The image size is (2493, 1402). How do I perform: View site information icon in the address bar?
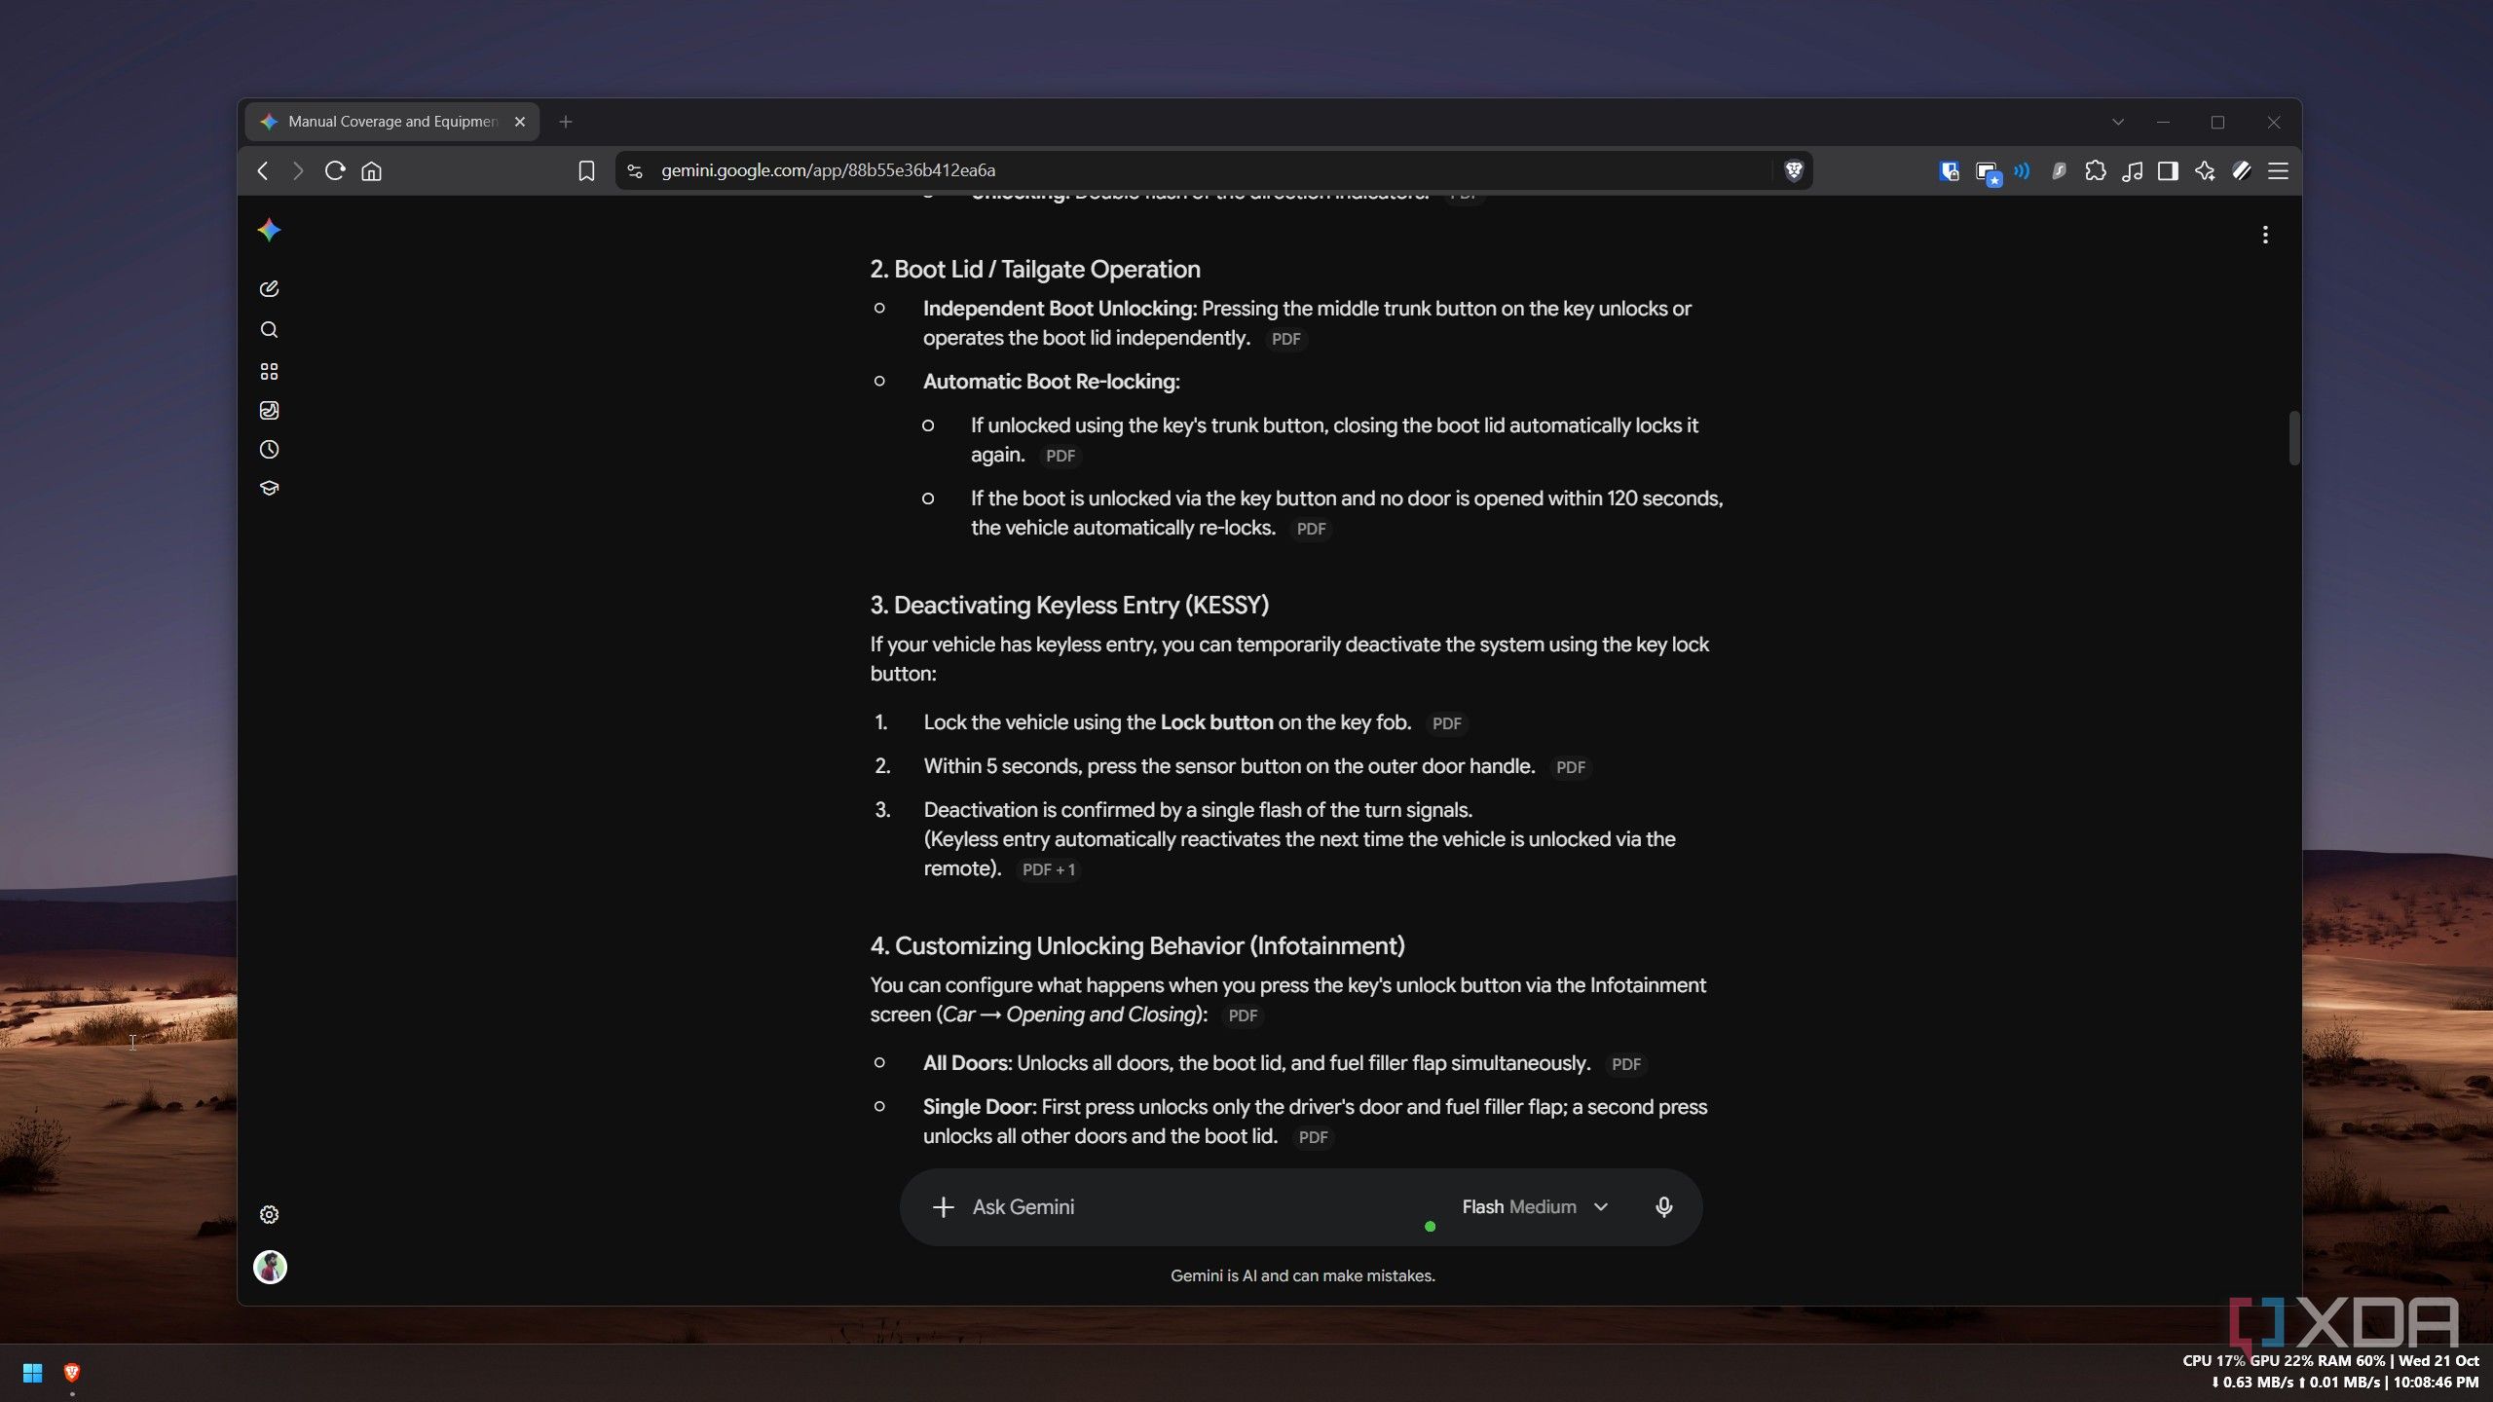point(635,171)
